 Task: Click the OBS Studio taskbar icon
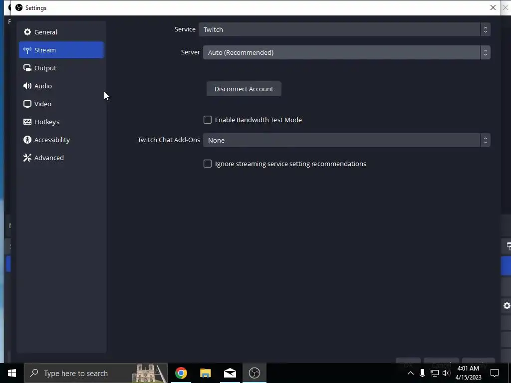tap(254, 373)
